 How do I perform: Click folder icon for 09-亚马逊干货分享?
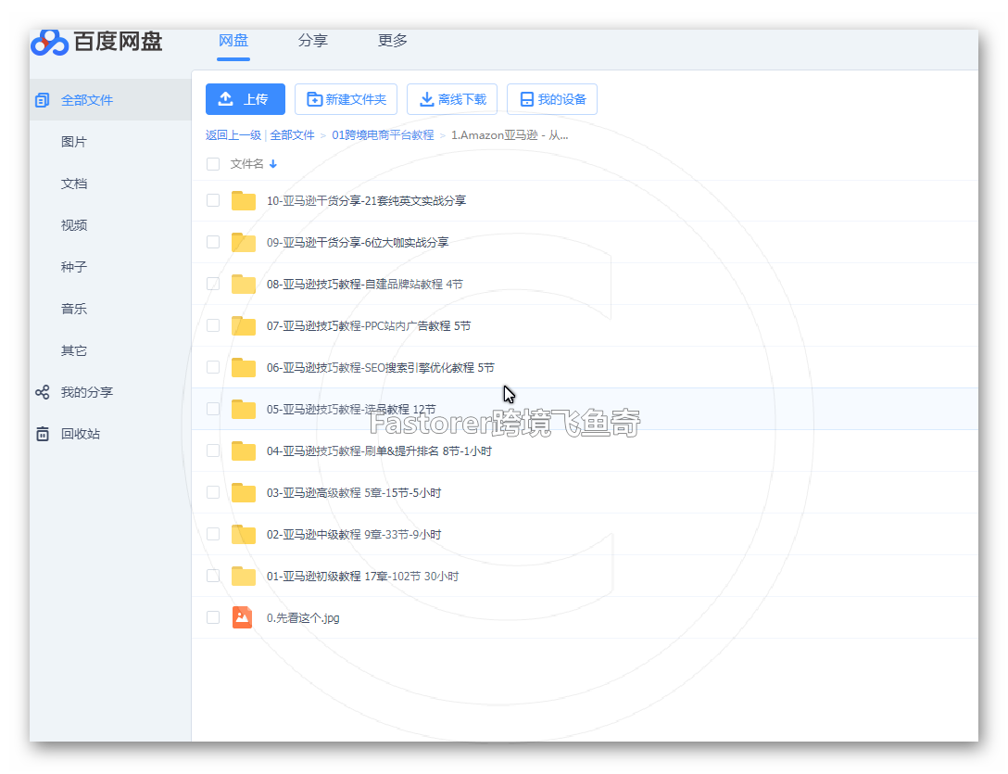click(x=244, y=242)
